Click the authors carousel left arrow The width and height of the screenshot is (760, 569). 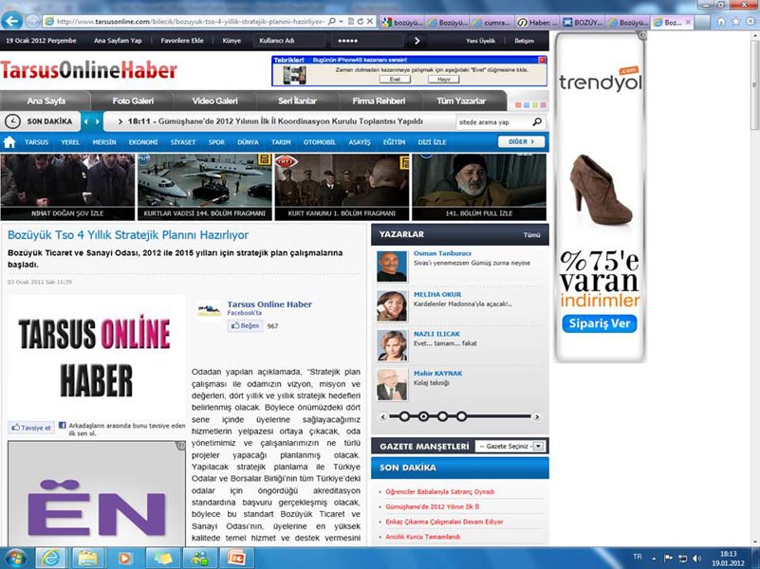pyautogui.click(x=383, y=416)
